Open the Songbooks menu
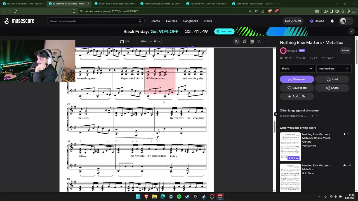 (x=191, y=21)
